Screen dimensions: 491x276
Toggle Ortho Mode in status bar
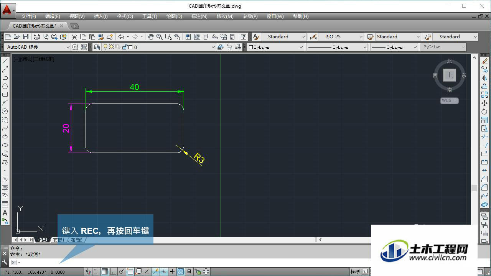(113, 272)
